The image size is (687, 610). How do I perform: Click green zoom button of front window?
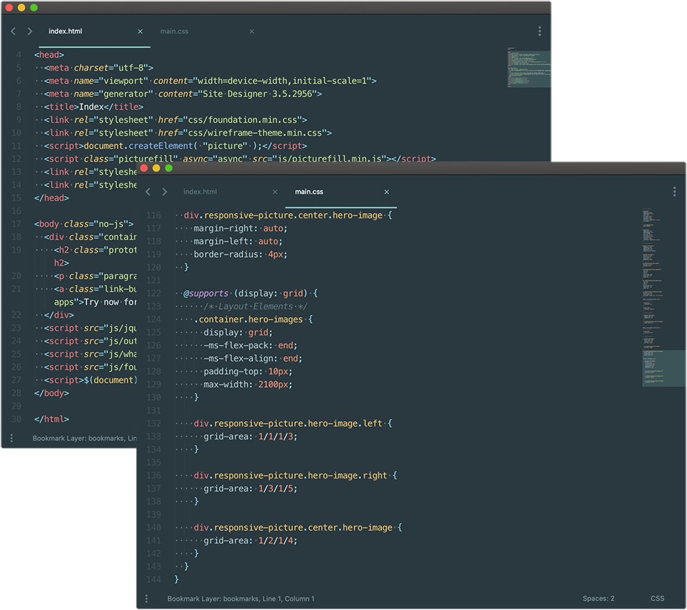(x=169, y=168)
